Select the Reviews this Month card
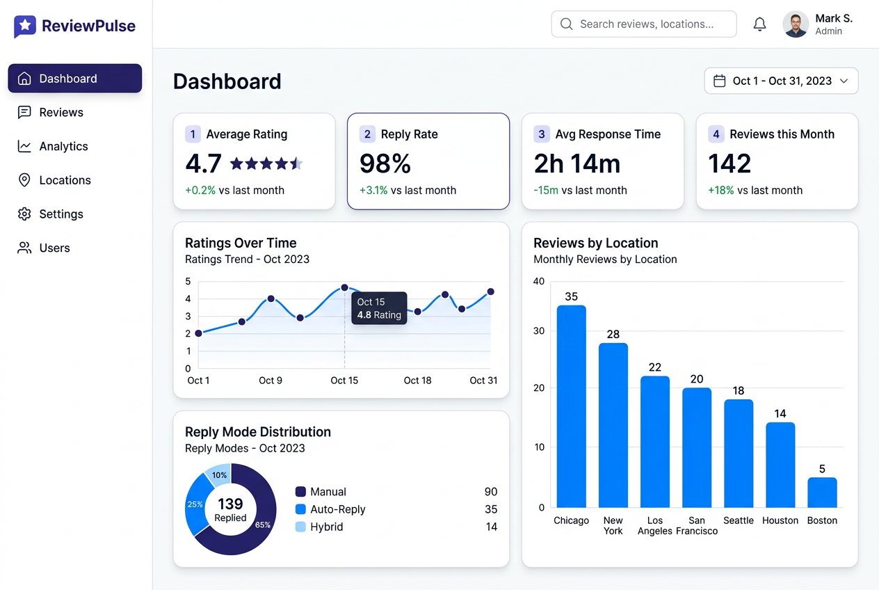This screenshot has width=879, height=590. coord(777,161)
